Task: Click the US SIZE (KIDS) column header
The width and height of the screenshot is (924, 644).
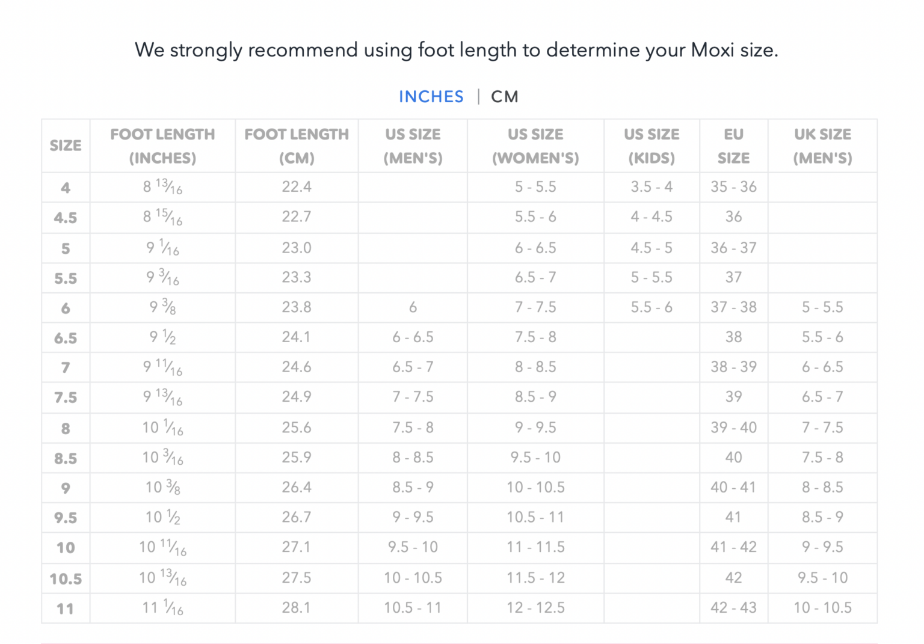Action: click(651, 146)
